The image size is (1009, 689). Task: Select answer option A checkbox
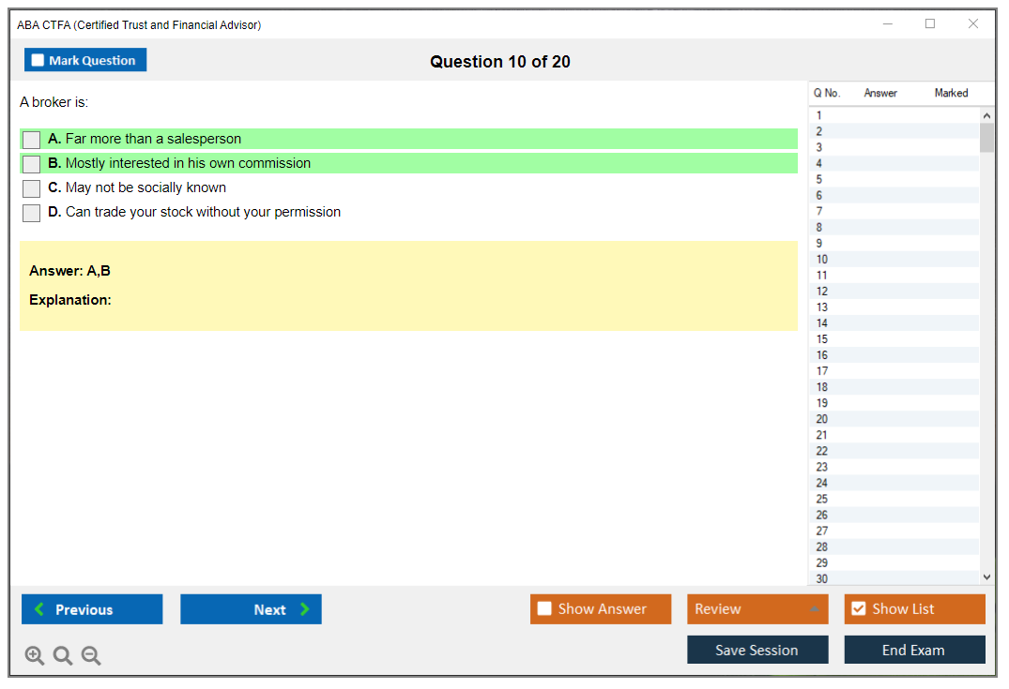[x=32, y=140]
